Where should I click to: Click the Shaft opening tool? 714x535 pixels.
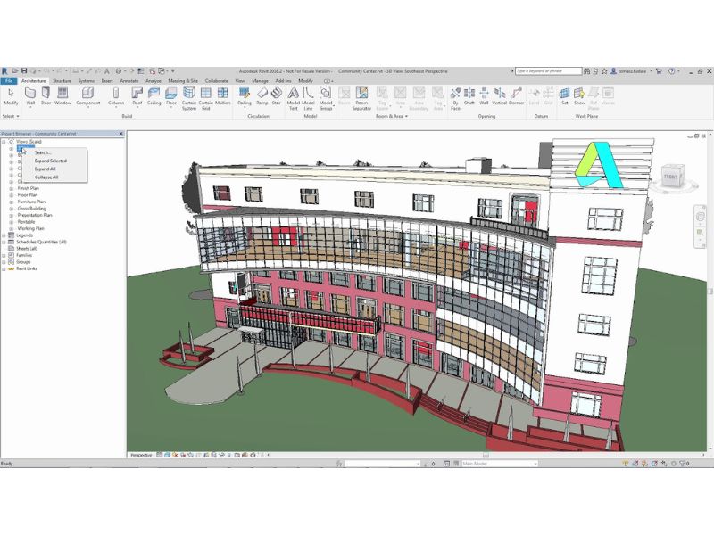[x=469, y=95]
